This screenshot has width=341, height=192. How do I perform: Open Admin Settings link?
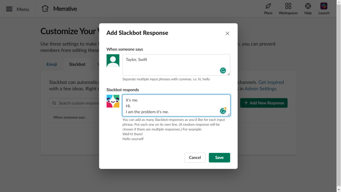pos(260,88)
